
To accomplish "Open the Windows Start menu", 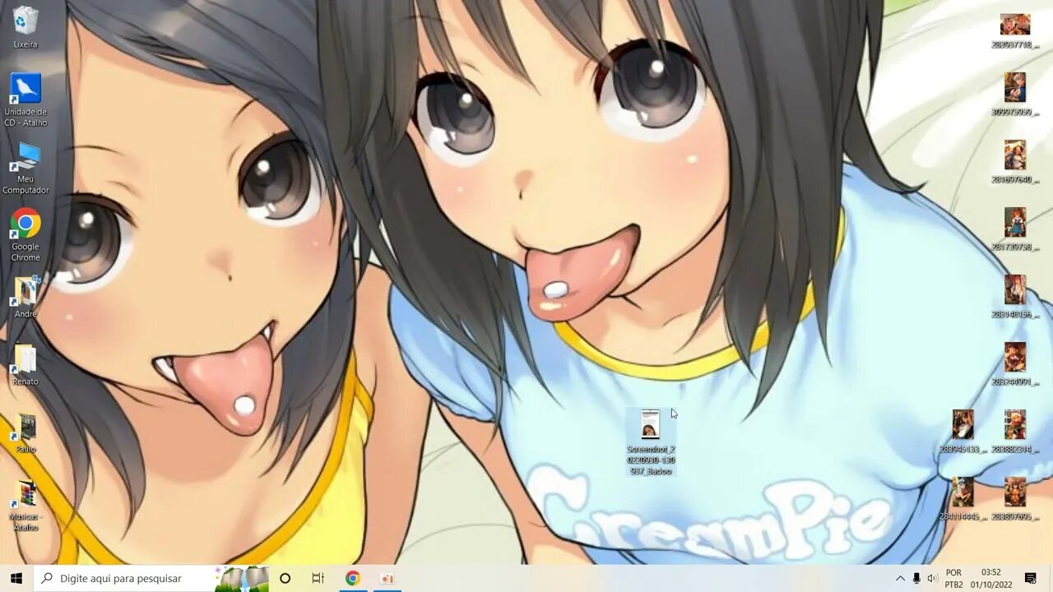I will coord(16,578).
